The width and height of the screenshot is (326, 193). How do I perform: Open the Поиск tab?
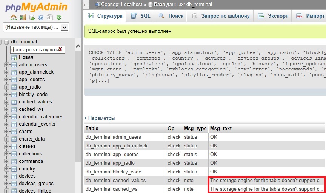pyautogui.click(x=171, y=16)
